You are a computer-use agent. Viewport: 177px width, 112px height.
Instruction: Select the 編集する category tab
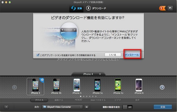59,100
